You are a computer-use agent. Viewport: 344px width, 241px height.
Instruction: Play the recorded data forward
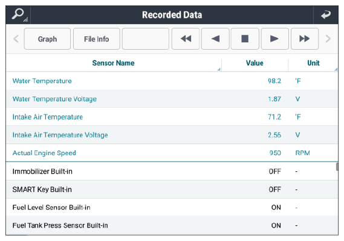coord(274,39)
